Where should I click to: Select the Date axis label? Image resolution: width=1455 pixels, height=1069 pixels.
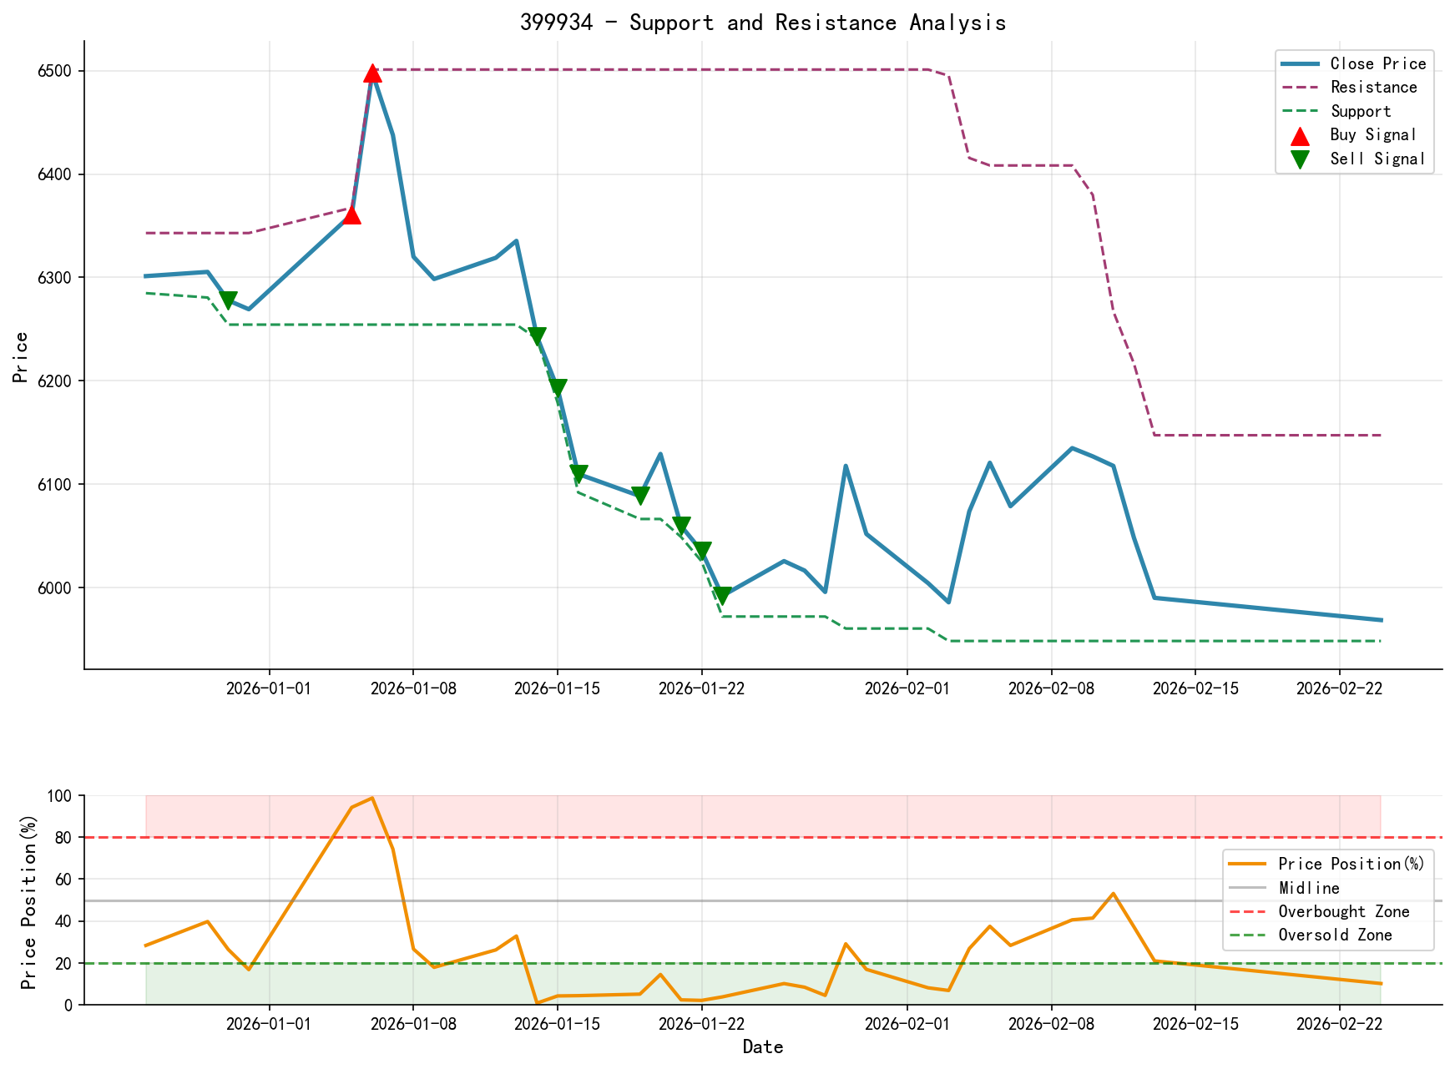(x=762, y=1046)
